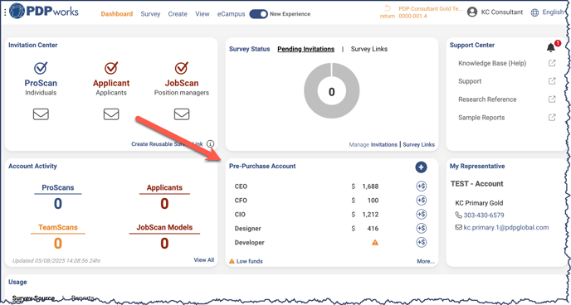Open the English language dropdown
Viewport: 571px width, 305px height.
click(553, 12)
